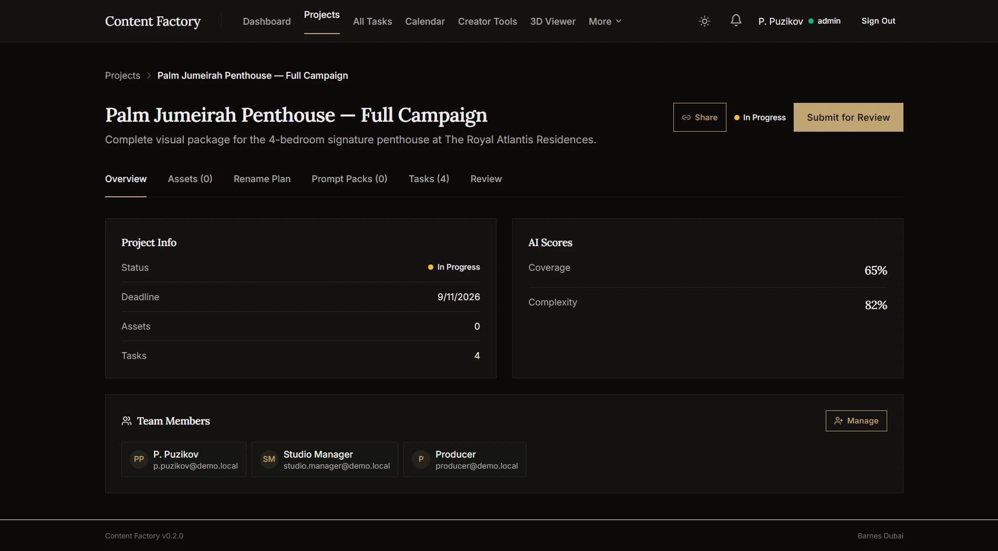Click the add-user icon on Manage
Viewport: 998px width, 551px height.
point(838,421)
